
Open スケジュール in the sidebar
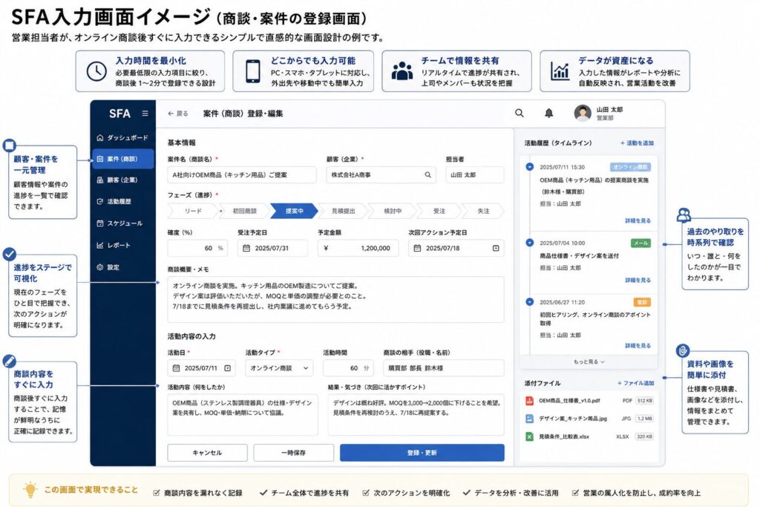[122, 223]
